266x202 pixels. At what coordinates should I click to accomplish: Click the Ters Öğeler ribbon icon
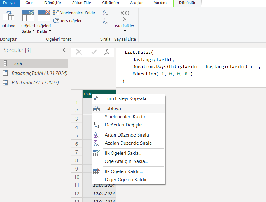coord(56,21)
